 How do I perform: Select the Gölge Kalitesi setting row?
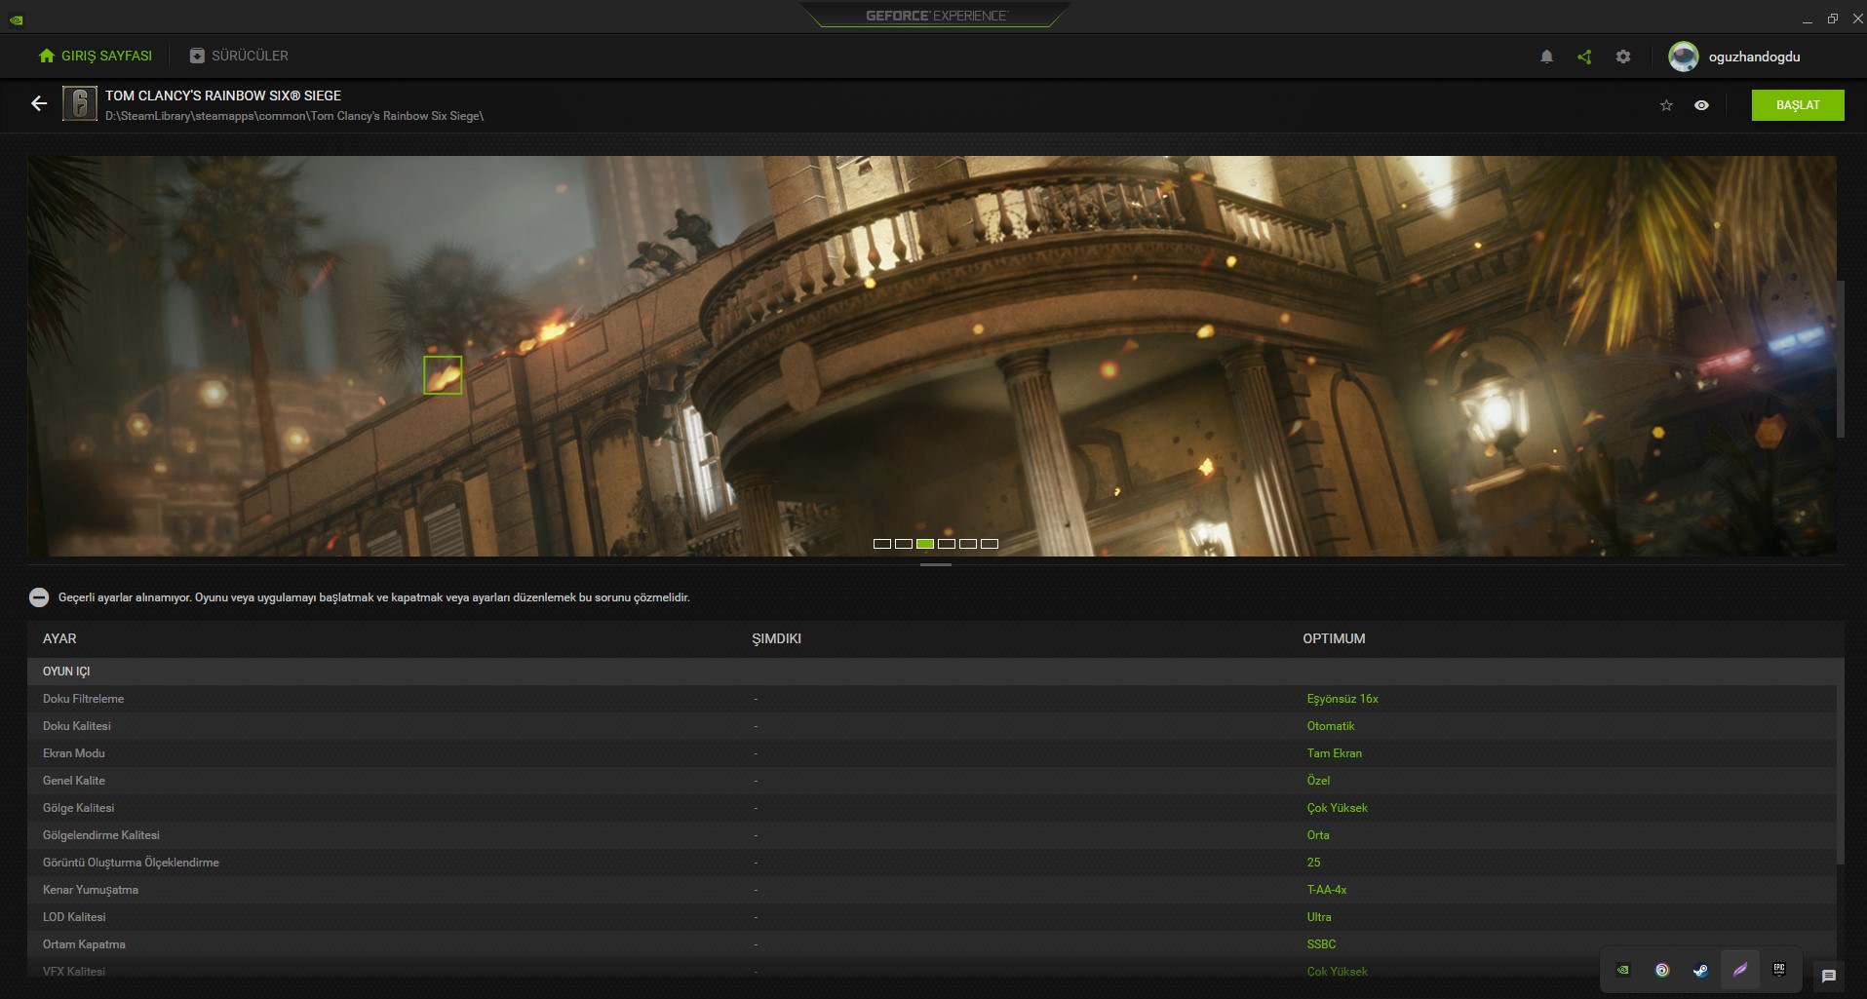[932, 808]
